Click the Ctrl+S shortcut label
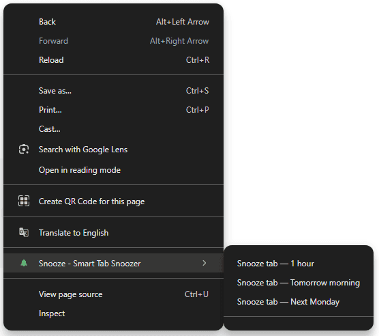Screen dimensions: 379x336 (197, 91)
